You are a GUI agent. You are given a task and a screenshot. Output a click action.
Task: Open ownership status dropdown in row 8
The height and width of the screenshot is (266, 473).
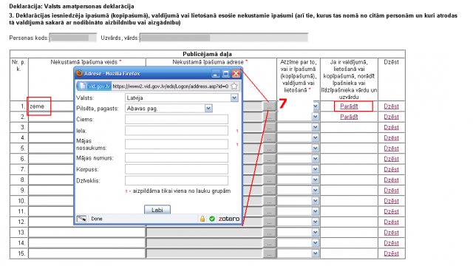tap(316, 180)
